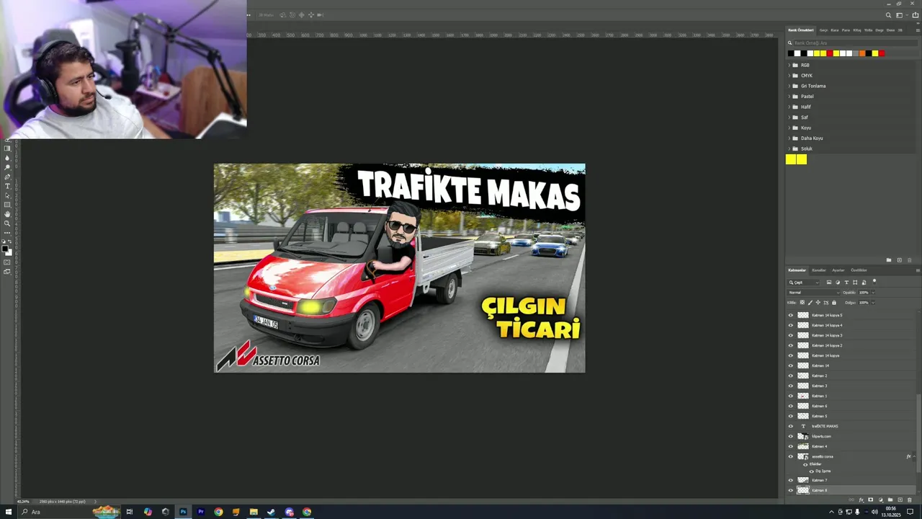Open layer styles fx icon at panel bottom
Screen dimensions: 922x519
(x=861, y=500)
